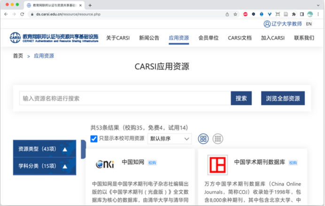Open the 应用资源 menu item

coord(178,38)
